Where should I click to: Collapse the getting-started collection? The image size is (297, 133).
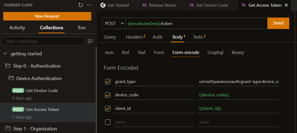pyautogui.click(x=5, y=54)
